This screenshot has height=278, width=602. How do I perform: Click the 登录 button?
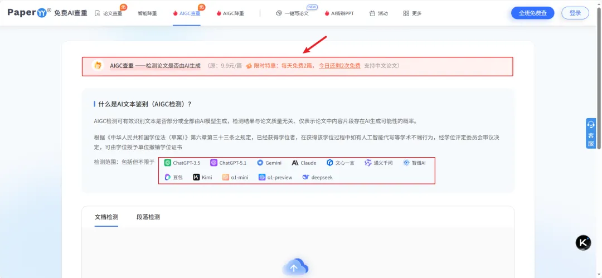point(575,13)
